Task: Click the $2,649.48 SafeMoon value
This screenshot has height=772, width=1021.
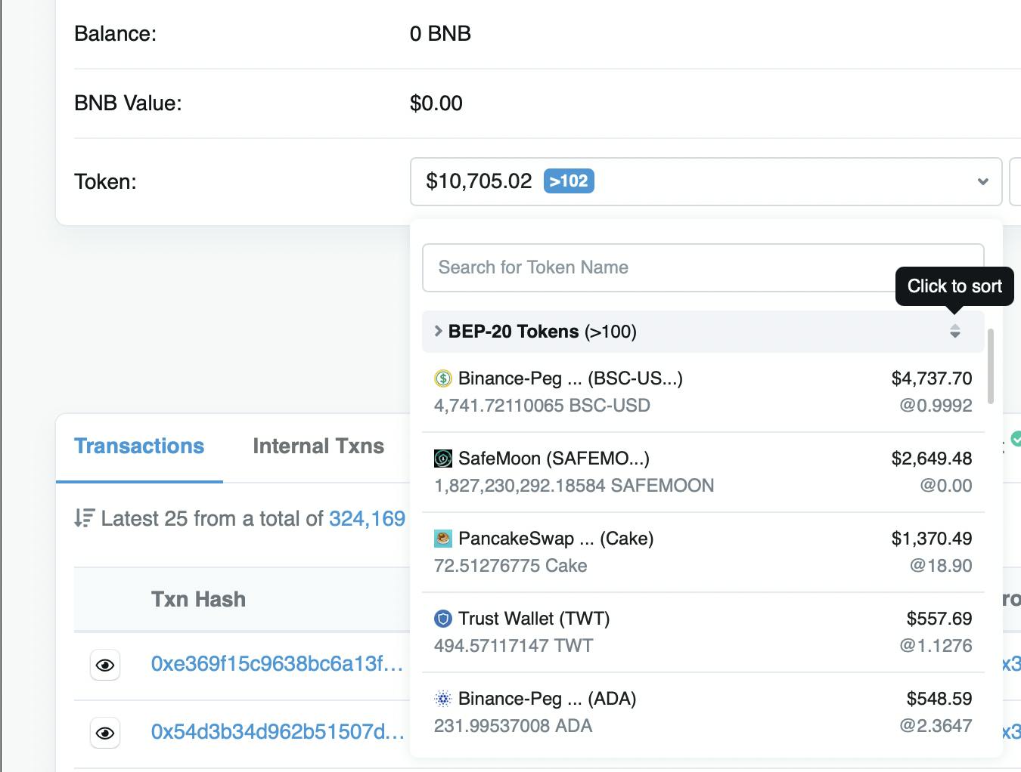Action: tap(932, 459)
